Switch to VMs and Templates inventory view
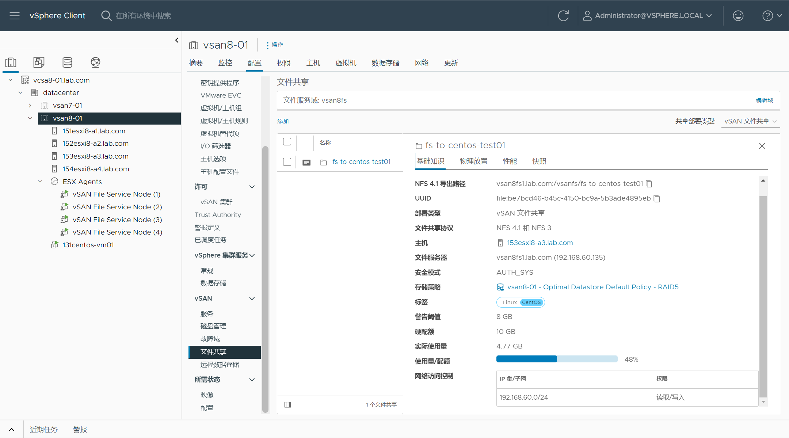The width and height of the screenshot is (789, 438). pos(39,62)
